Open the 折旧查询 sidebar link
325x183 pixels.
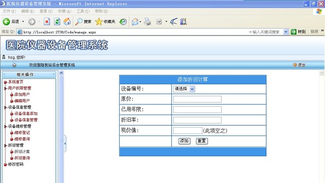[22, 158]
